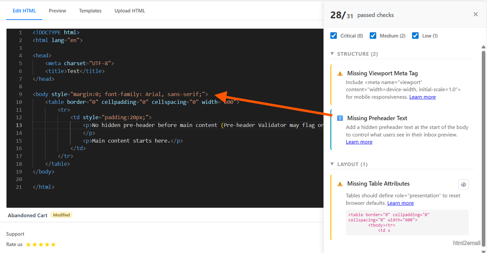The image size is (487, 253).
Task: Click Learn more under Missing Preheader Text
Action: pos(359,142)
